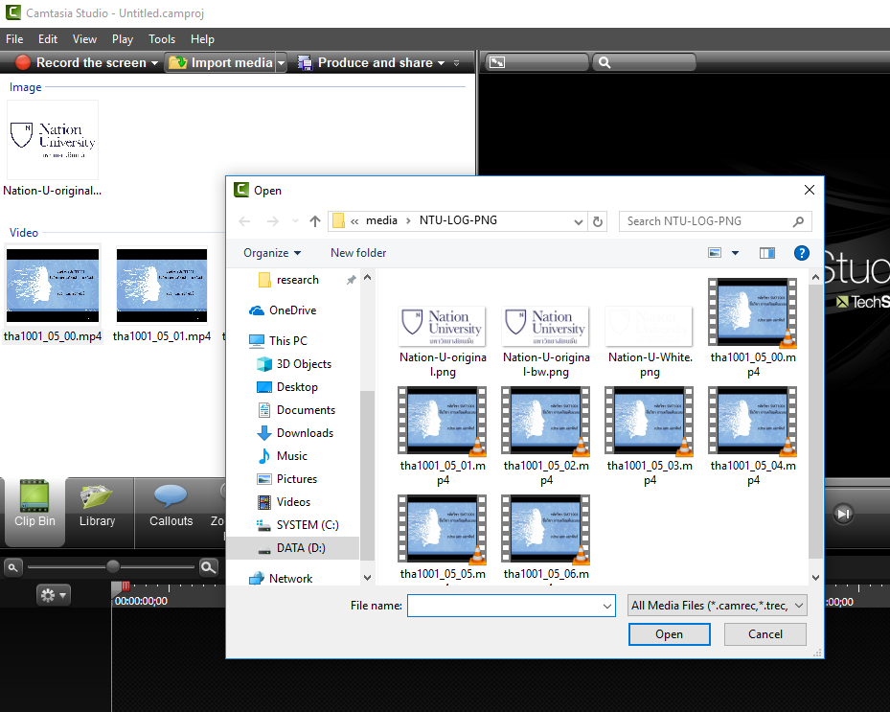Open the Tools menu
Image resolution: width=890 pixels, height=712 pixels.
(161, 39)
